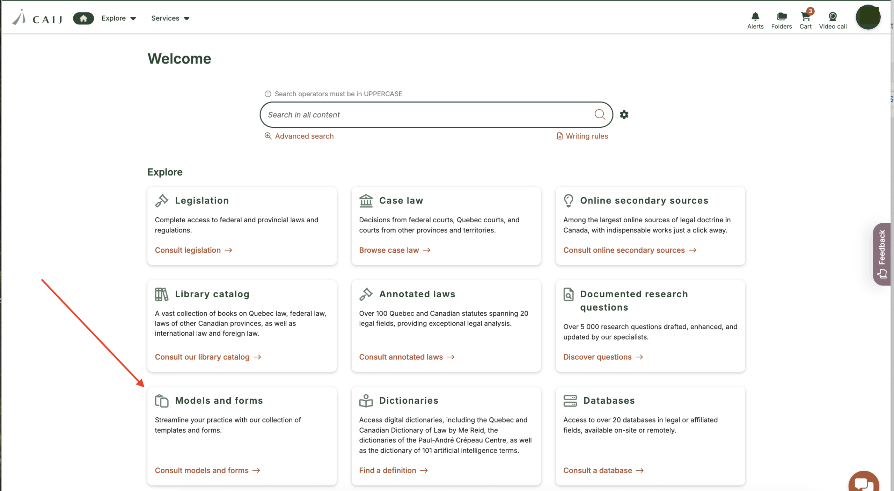894x491 pixels.
Task: Open the Feedback side tab
Action: click(883, 254)
